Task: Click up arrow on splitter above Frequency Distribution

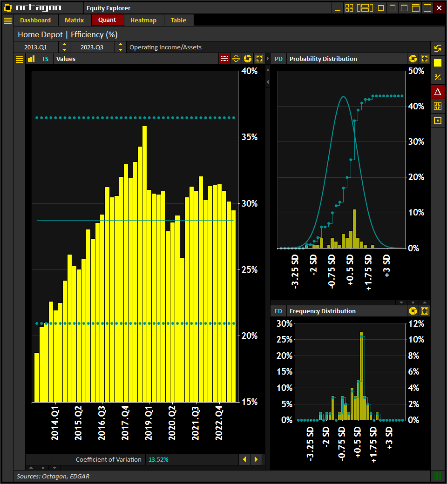Action: [425, 302]
